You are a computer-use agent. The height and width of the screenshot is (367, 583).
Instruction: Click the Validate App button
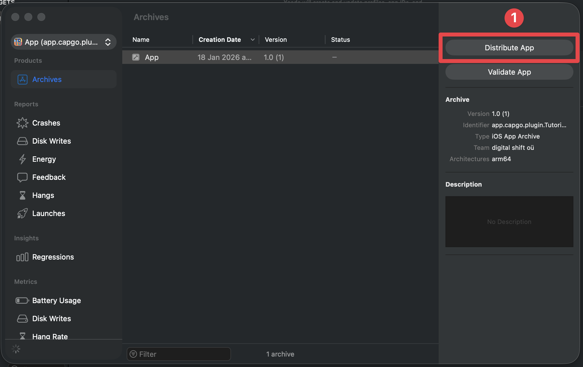509,72
